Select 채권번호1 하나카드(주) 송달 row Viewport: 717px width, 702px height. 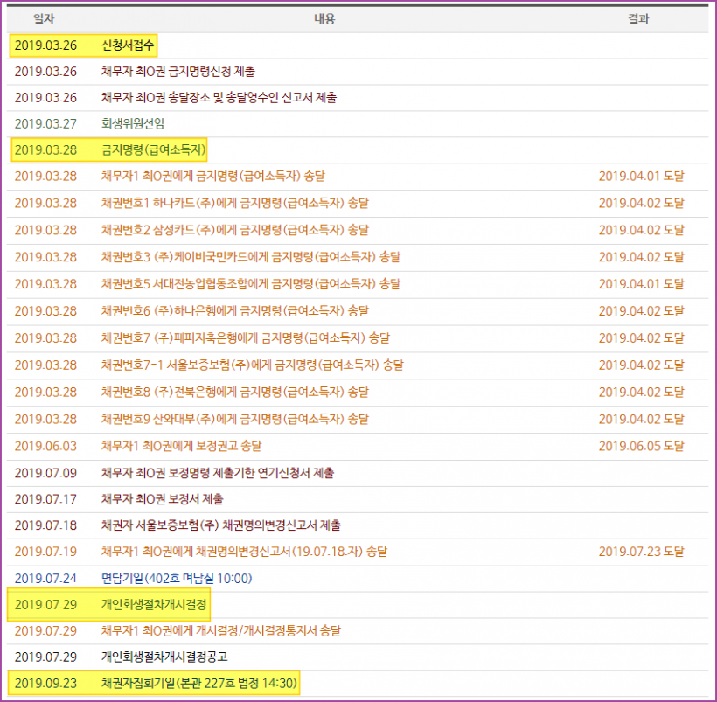[x=358, y=203]
